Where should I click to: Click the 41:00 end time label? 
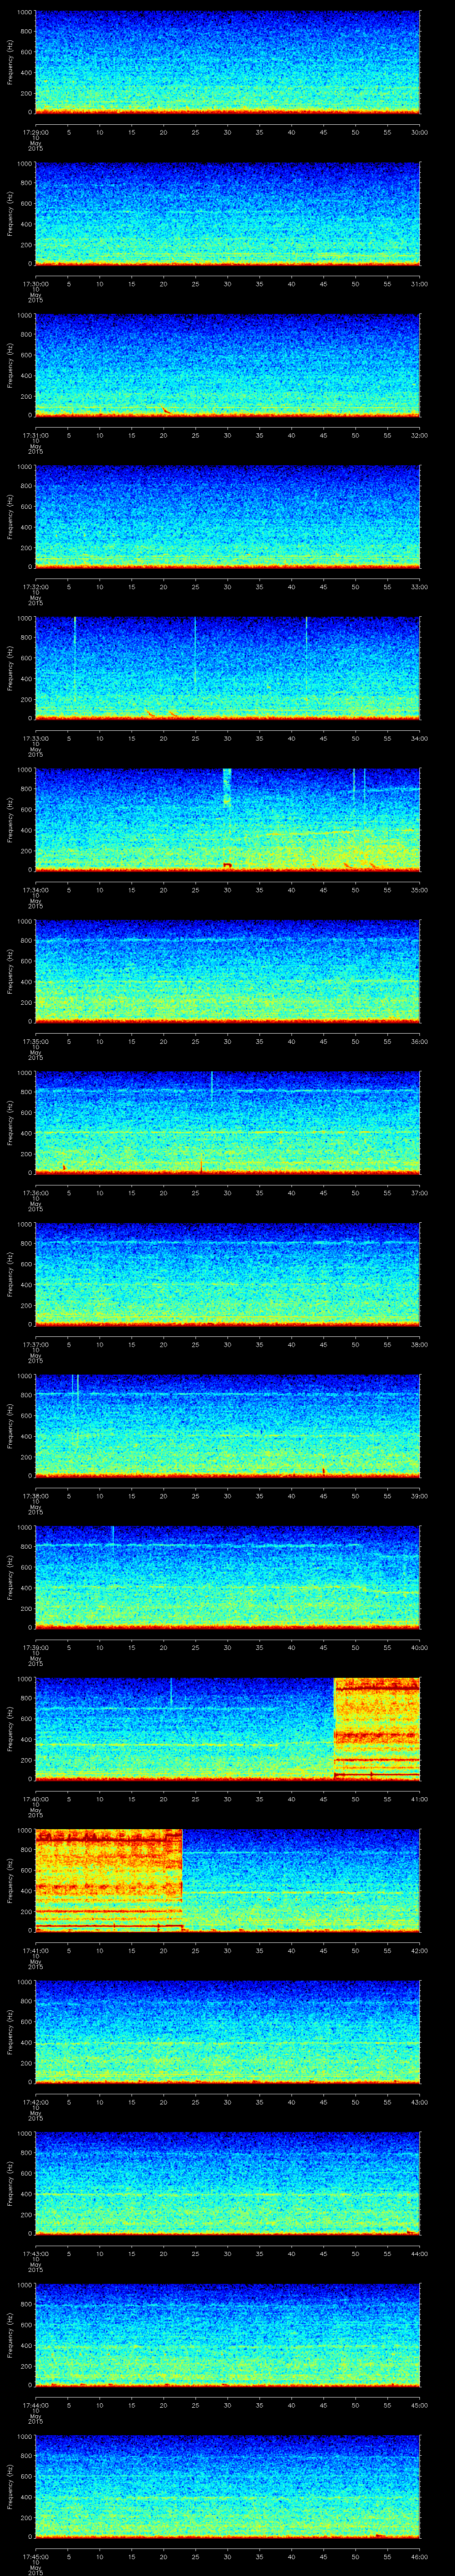(420, 1799)
